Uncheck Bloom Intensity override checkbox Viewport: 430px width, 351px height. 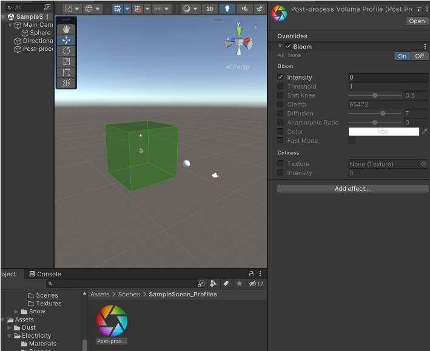click(x=280, y=77)
